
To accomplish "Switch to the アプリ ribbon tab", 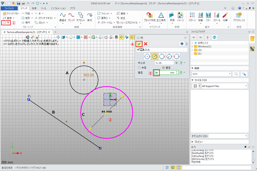I will [73, 8].
